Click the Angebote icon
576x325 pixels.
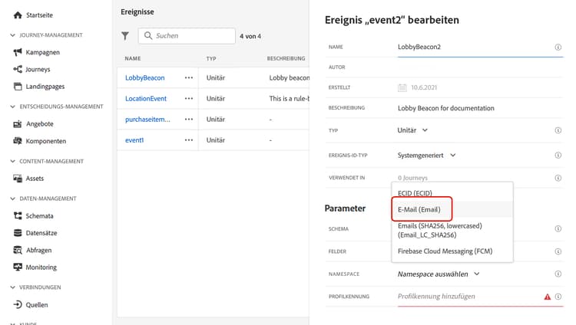(18, 124)
